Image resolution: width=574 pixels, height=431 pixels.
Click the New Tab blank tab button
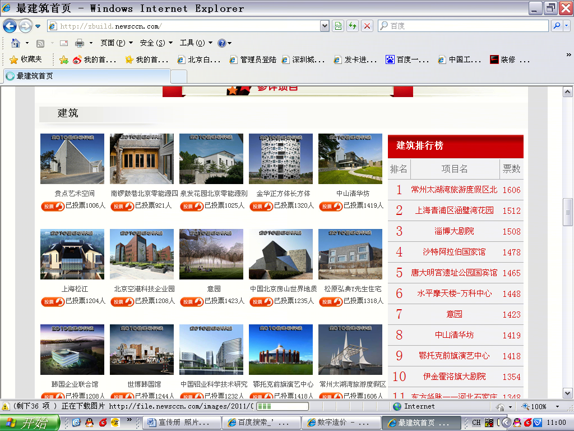179,76
